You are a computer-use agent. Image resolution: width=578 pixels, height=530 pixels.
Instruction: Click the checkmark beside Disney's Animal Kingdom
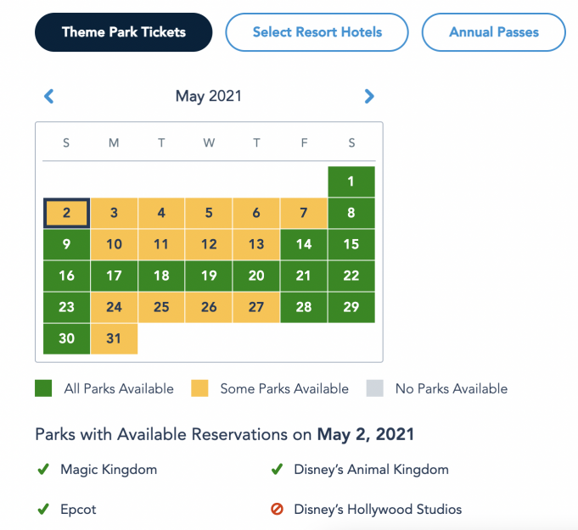(x=277, y=469)
